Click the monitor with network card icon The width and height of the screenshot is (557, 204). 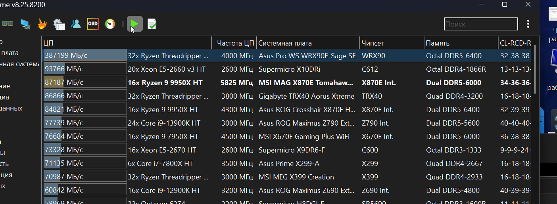tap(26, 24)
